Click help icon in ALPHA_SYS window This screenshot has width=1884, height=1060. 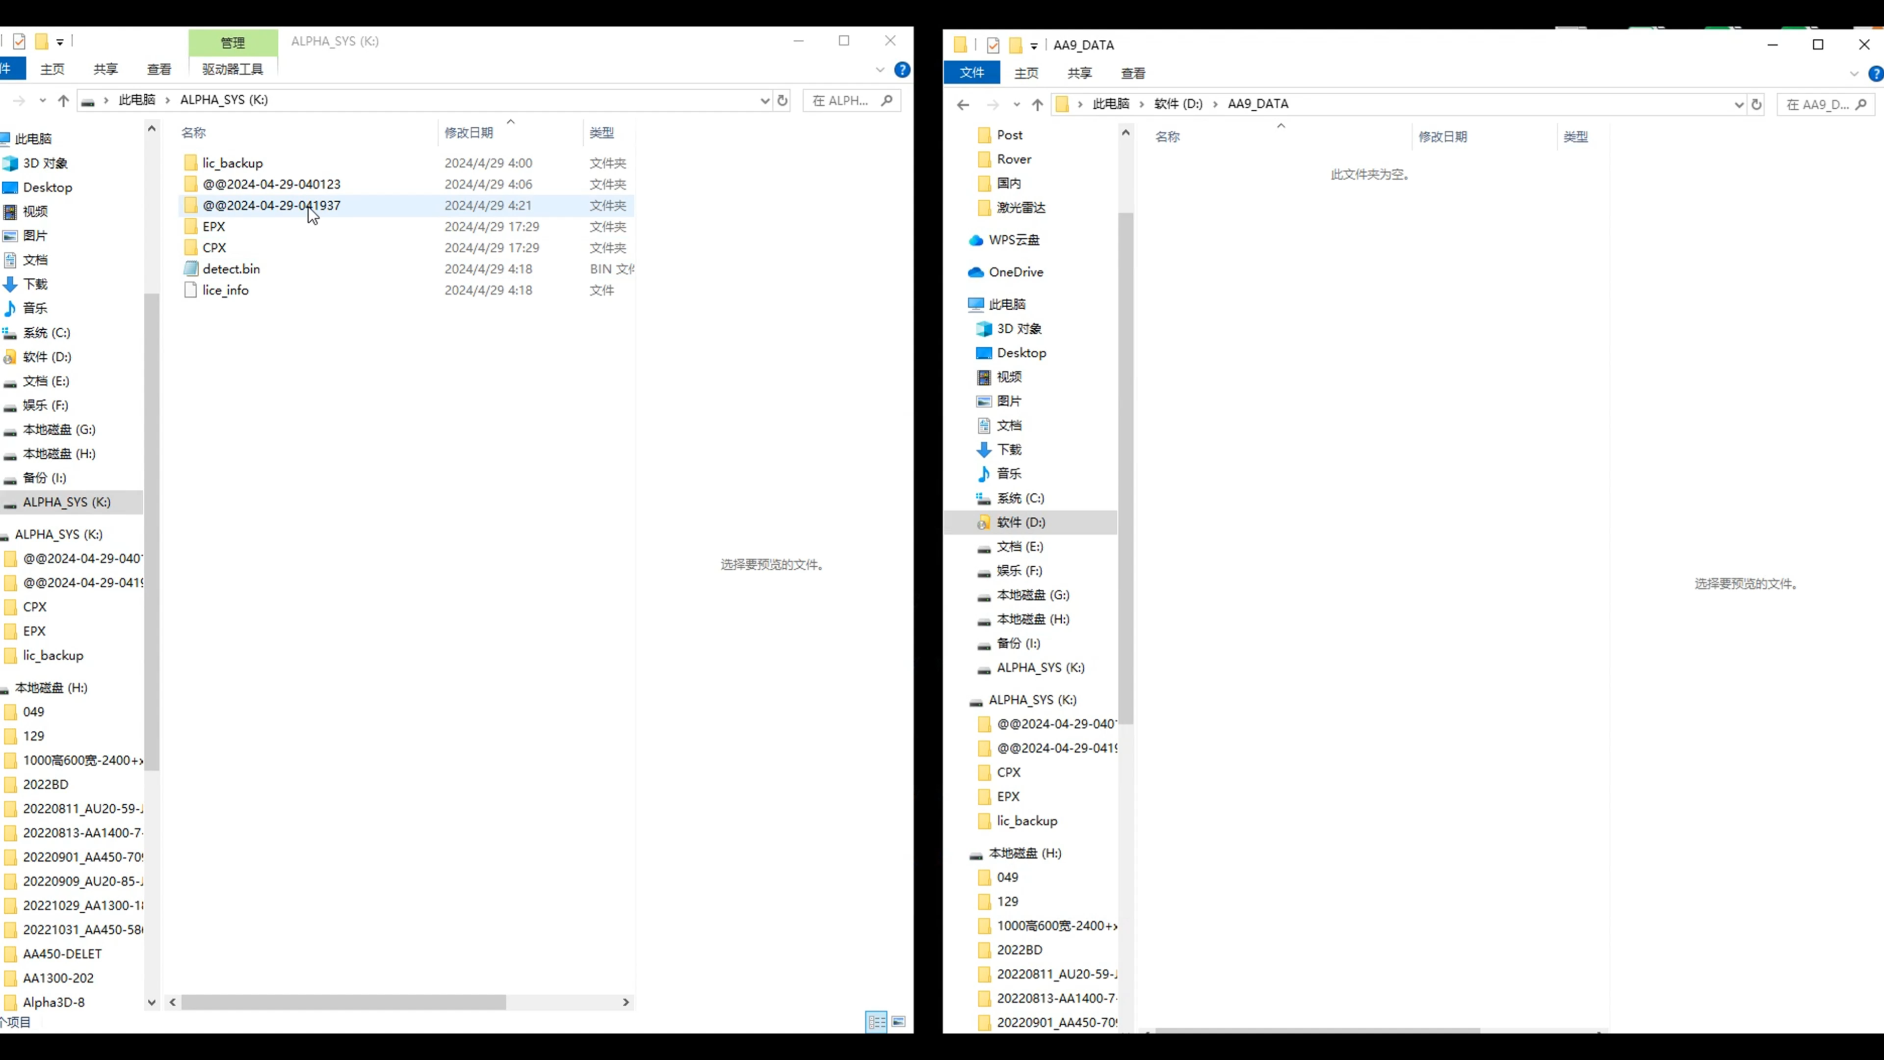tap(903, 70)
